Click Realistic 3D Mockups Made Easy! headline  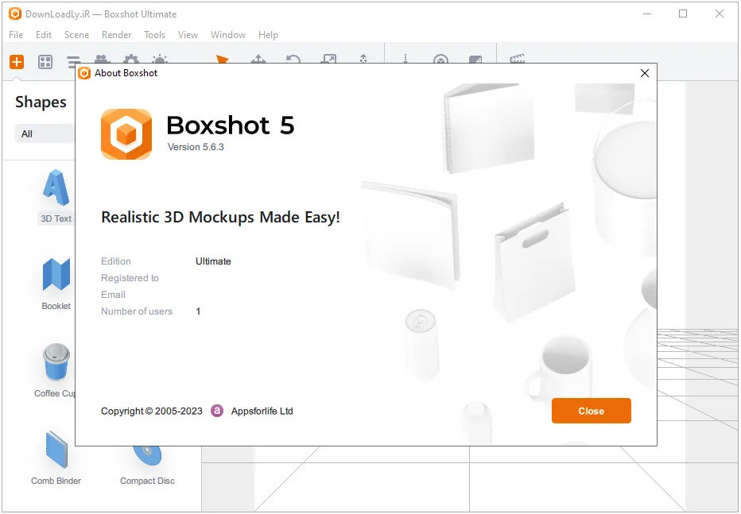[x=220, y=217]
